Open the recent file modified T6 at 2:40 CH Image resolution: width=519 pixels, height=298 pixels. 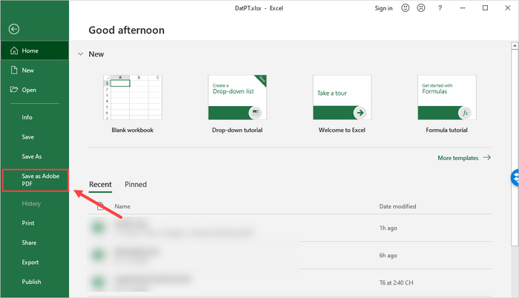(290, 282)
